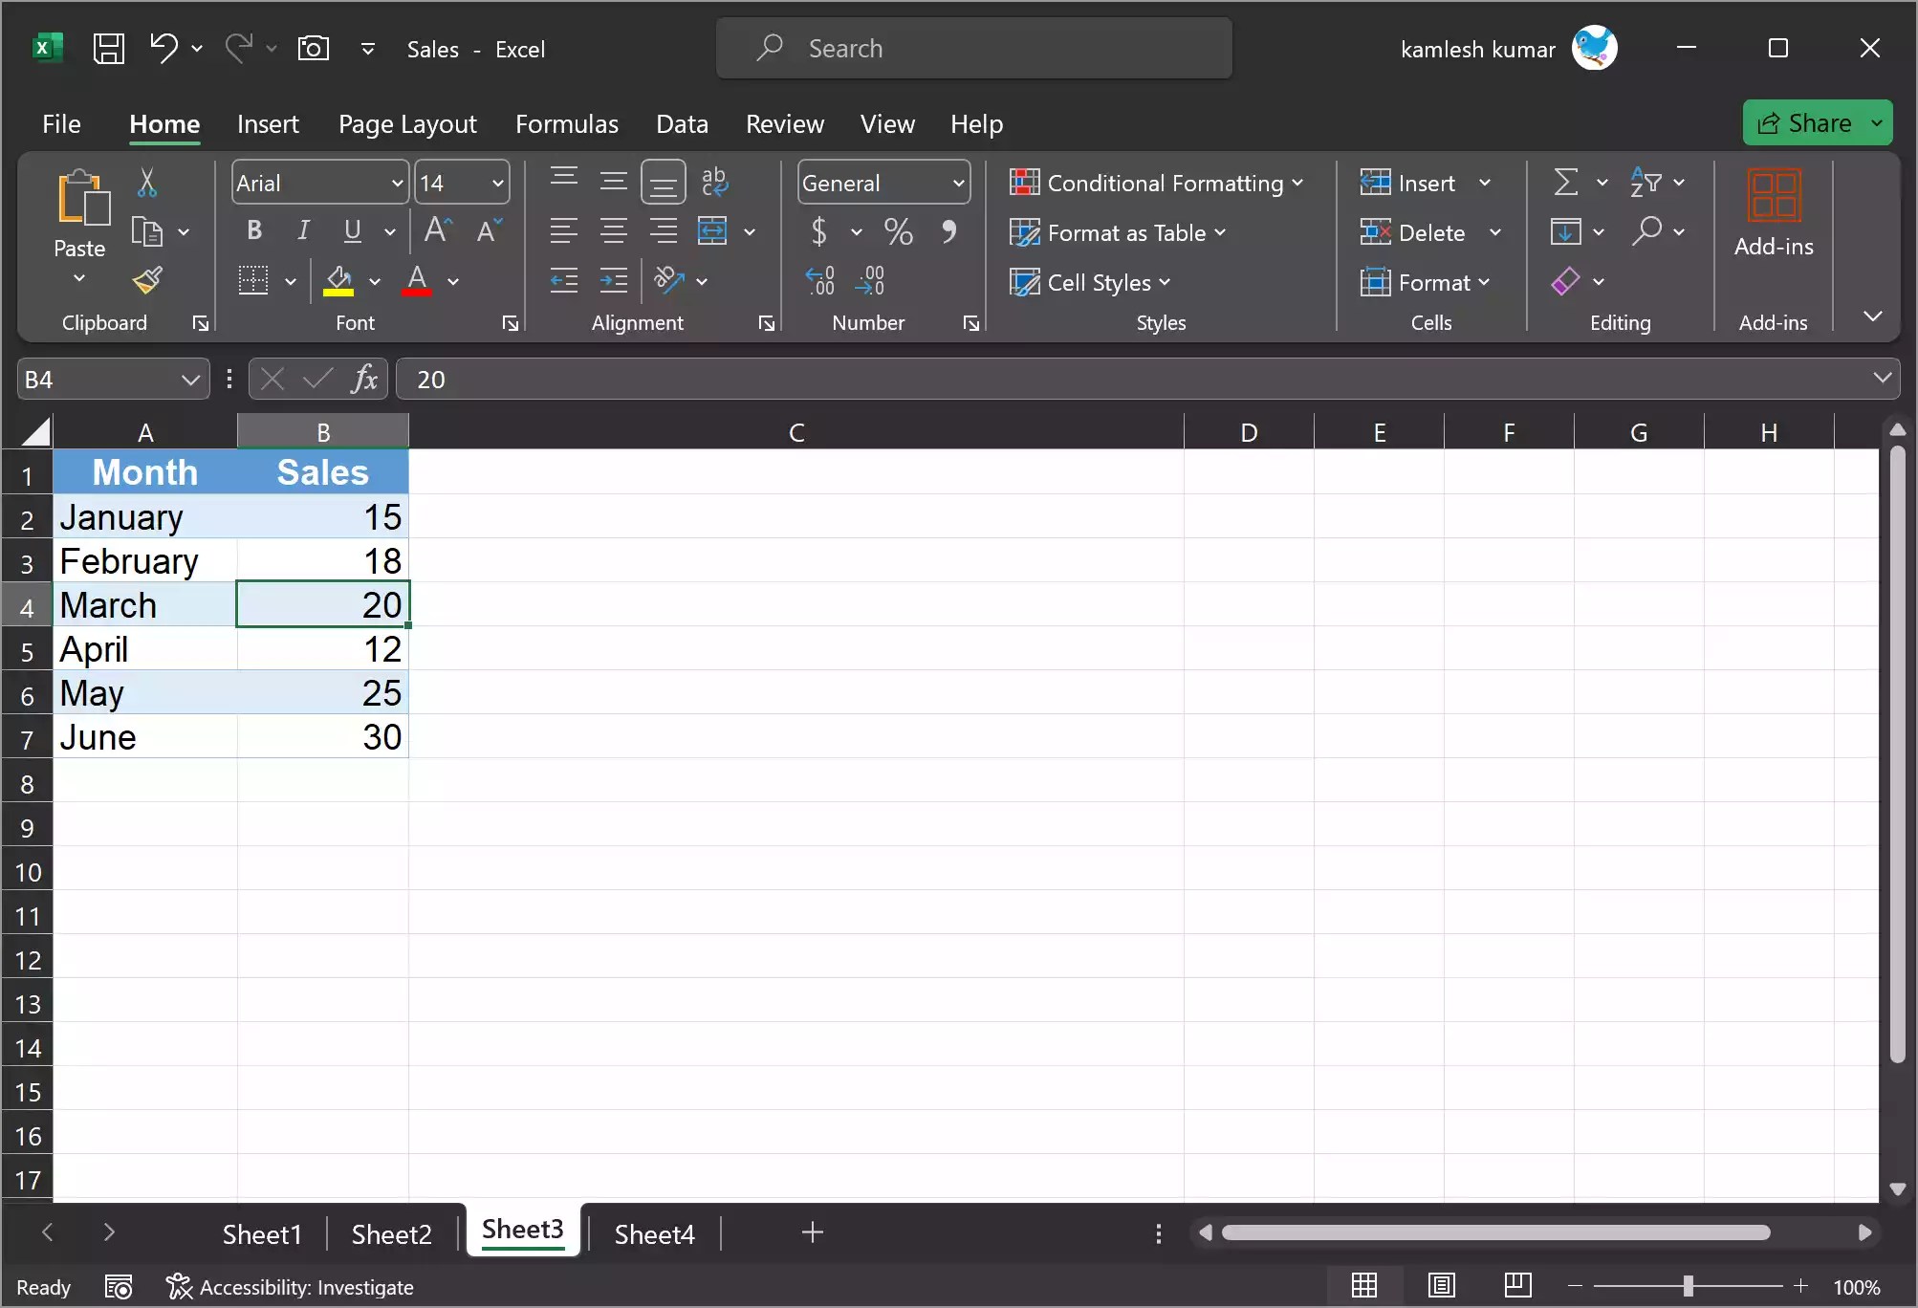1918x1308 pixels.
Task: Select the Wrap Text option
Action: coord(714,182)
